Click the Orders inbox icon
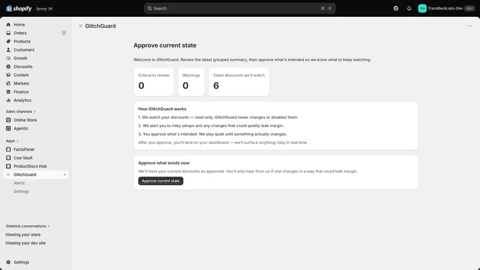The width and height of the screenshot is (480, 270). pyautogui.click(x=8, y=33)
